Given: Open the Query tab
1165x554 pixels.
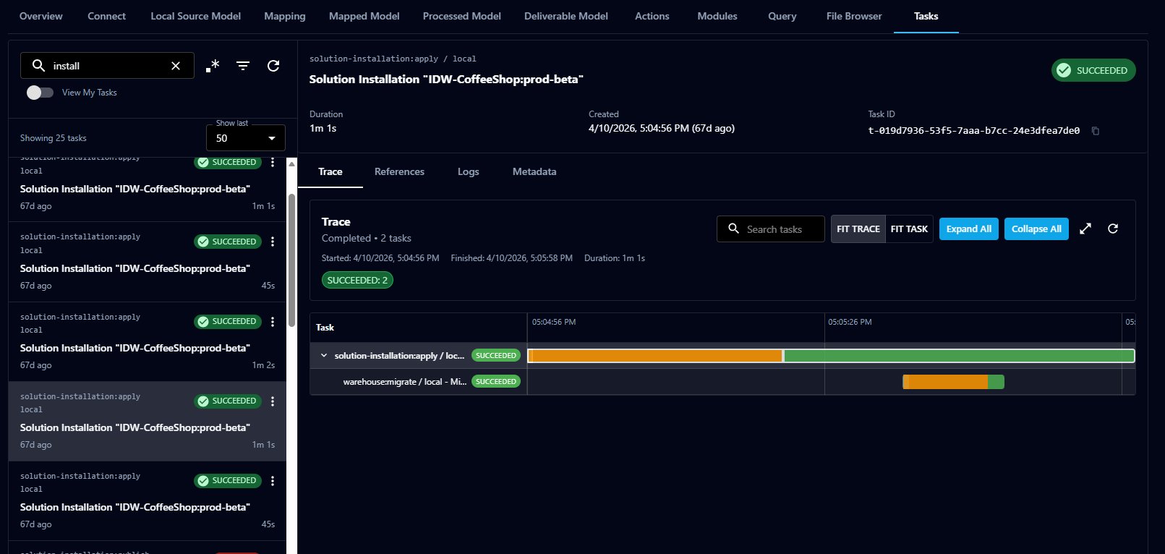Looking at the screenshot, I should pyautogui.click(x=782, y=16).
